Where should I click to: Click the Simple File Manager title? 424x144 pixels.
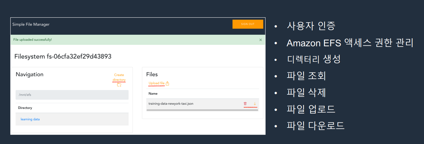31,24
